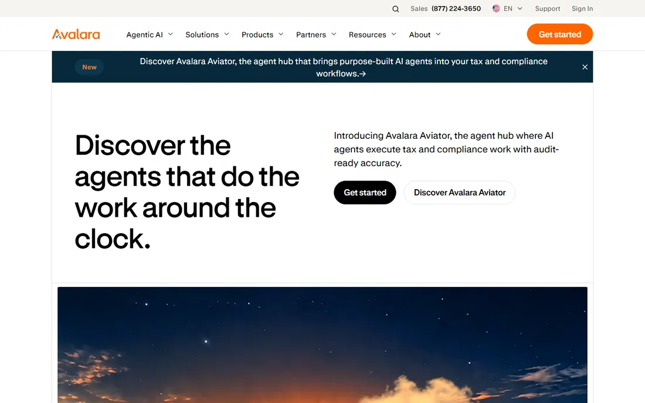
Task: Click the 'Sales' label text
Action: tap(419, 9)
